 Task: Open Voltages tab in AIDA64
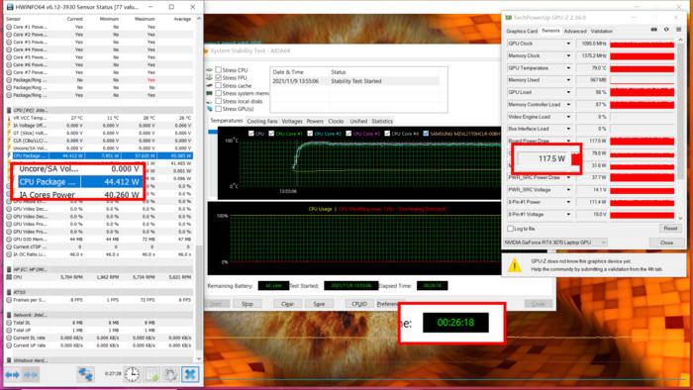coord(292,121)
